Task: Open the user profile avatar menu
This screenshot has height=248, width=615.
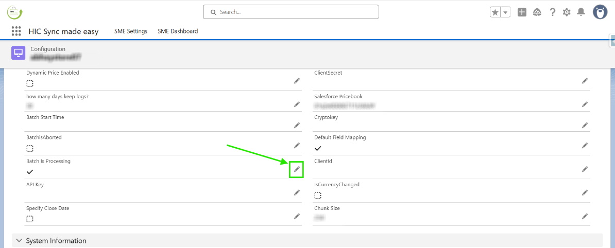Action: 600,12
